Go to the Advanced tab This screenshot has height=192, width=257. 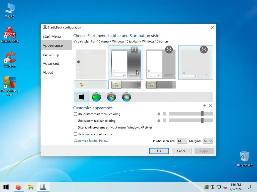click(56, 63)
